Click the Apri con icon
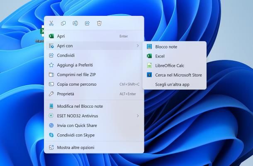The height and width of the screenshot is (166, 253). point(51,46)
